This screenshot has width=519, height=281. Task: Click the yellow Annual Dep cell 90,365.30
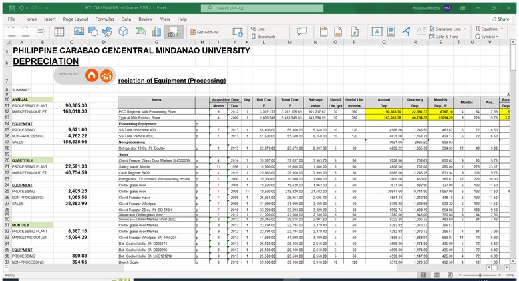tap(384, 112)
